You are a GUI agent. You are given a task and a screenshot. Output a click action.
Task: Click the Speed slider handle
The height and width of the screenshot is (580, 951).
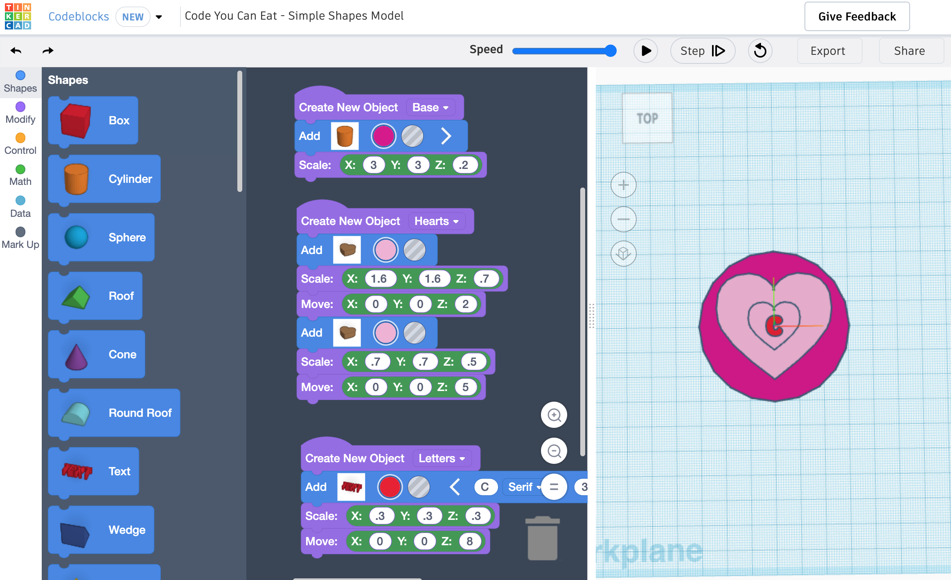(x=610, y=51)
